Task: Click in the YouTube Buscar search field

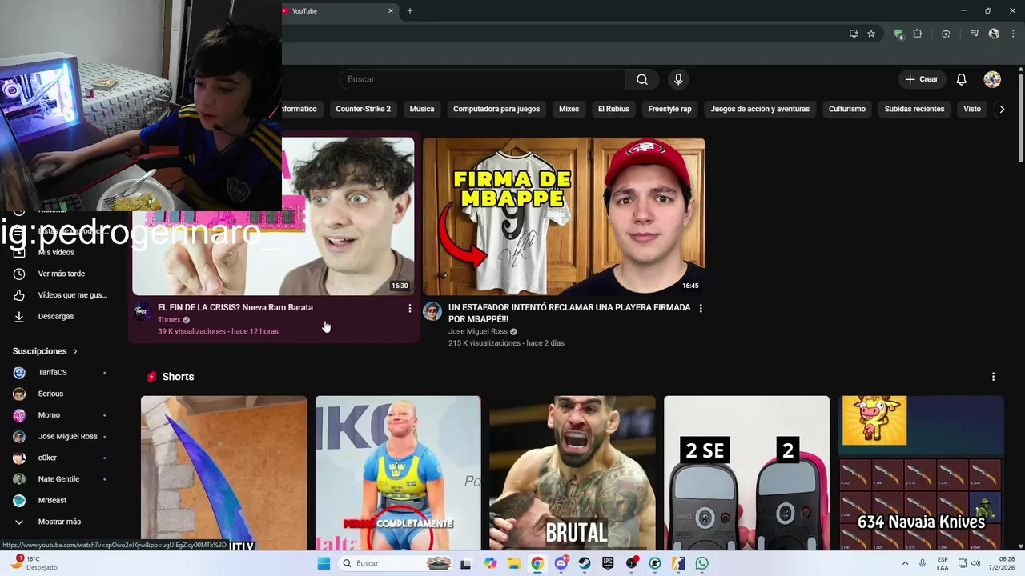Action: pos(482,79)
